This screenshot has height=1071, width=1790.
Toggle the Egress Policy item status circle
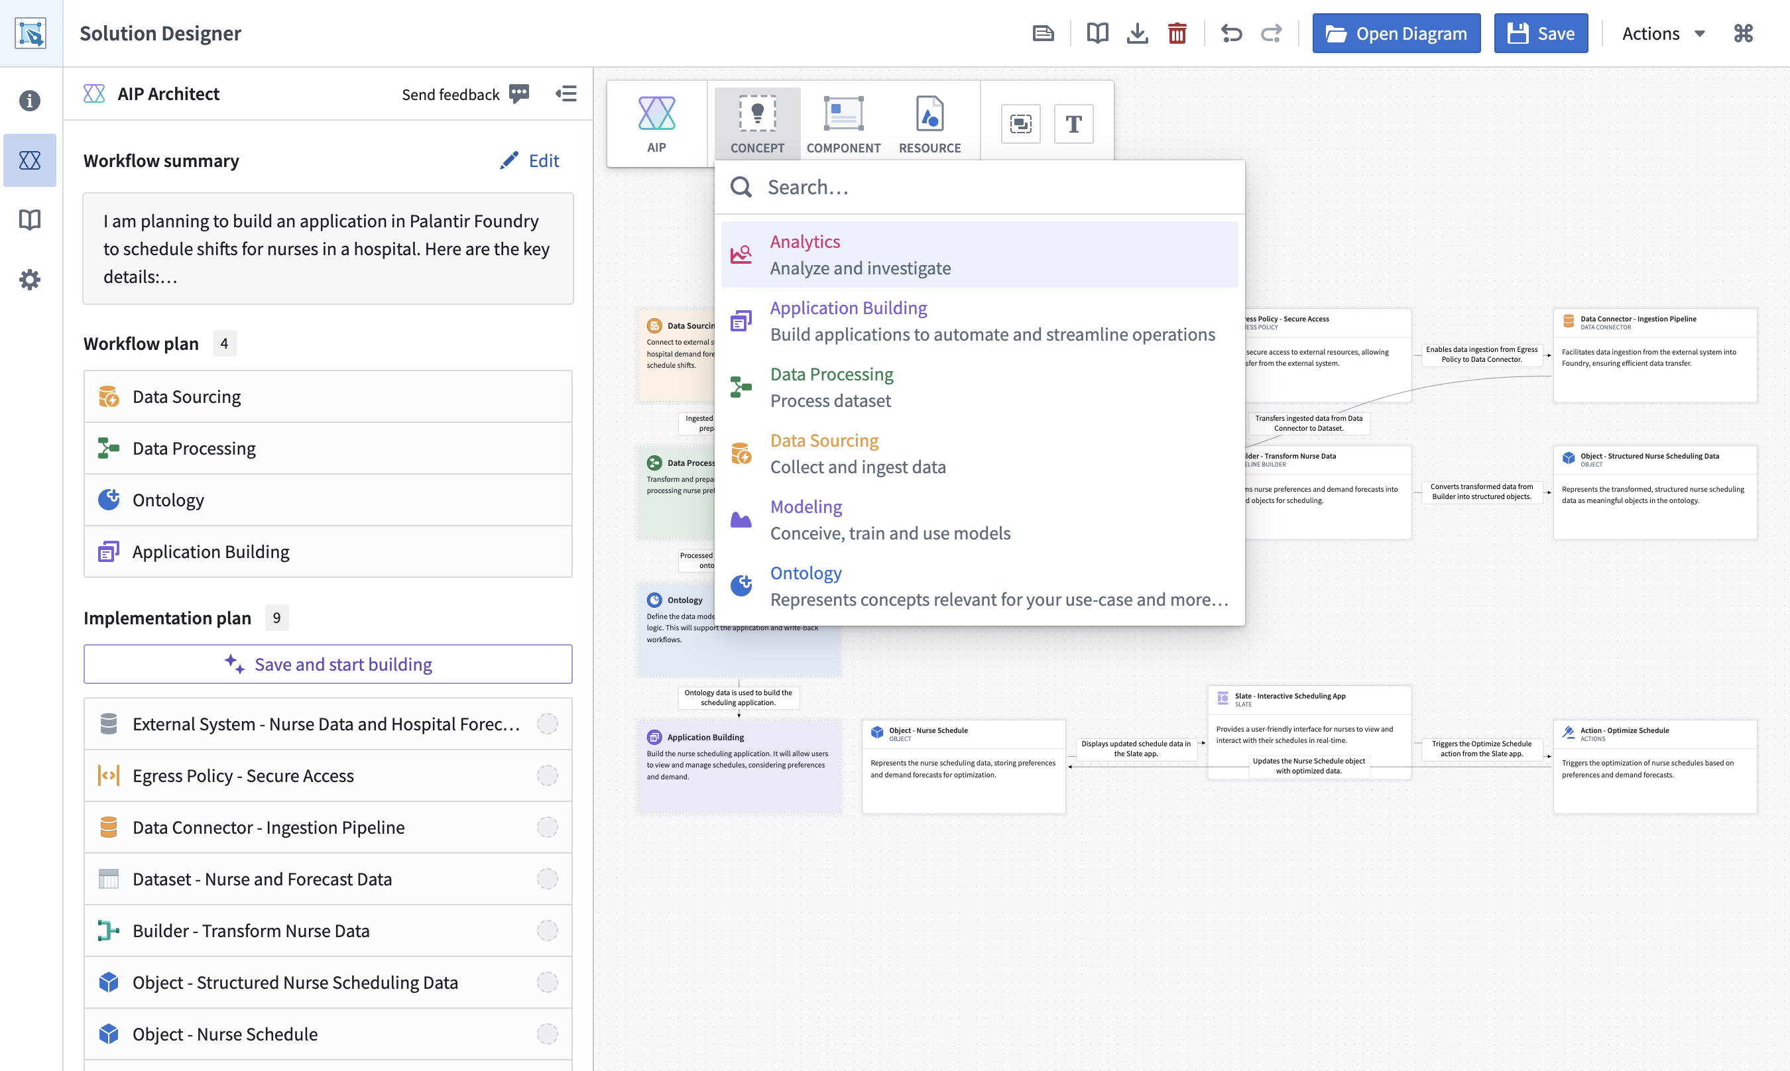(547, 776)
